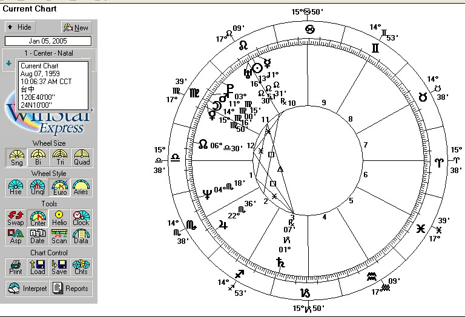Click the Swap tool icon
Viewport: 465px width, 317px height.
pyautogui.click(x=16, y=218)
